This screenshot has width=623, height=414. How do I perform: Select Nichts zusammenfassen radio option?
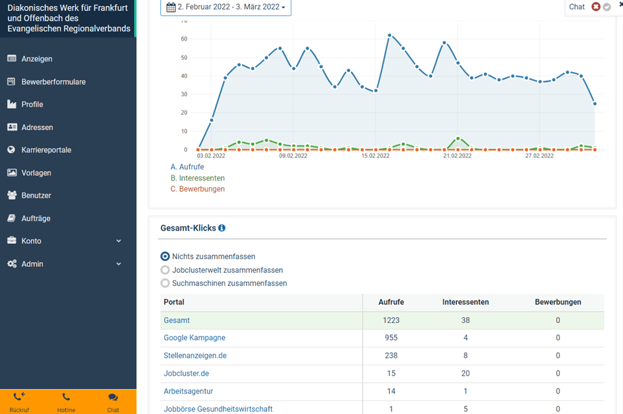pos(165,256)
